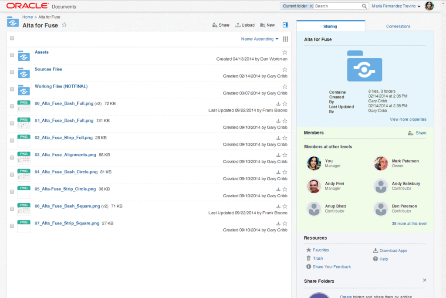Star 06_Alta_Fuse_Dash_Square.png
This screenshot has height=298, width=446.
pyautogui.click(x=285, y=206)
